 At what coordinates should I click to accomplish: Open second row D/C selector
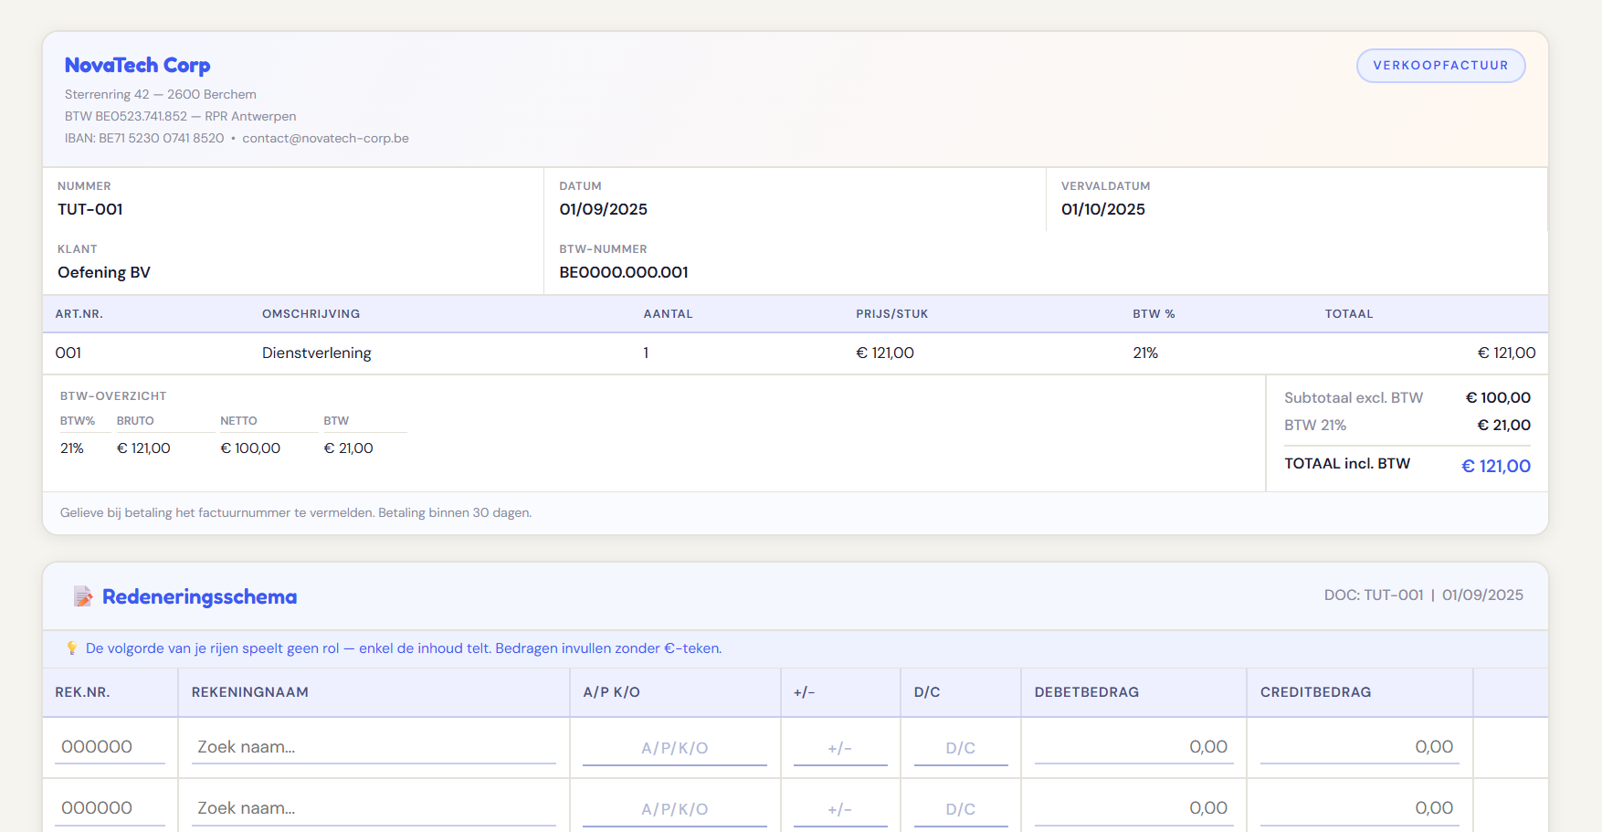pos(961,809)
